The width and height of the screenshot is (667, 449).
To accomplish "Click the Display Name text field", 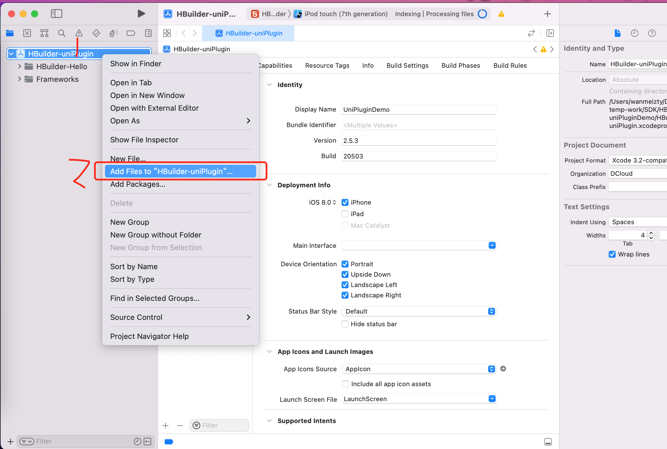I will pos(418,110).
